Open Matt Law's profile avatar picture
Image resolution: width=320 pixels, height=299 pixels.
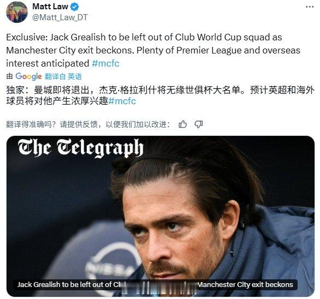[17, 12]
